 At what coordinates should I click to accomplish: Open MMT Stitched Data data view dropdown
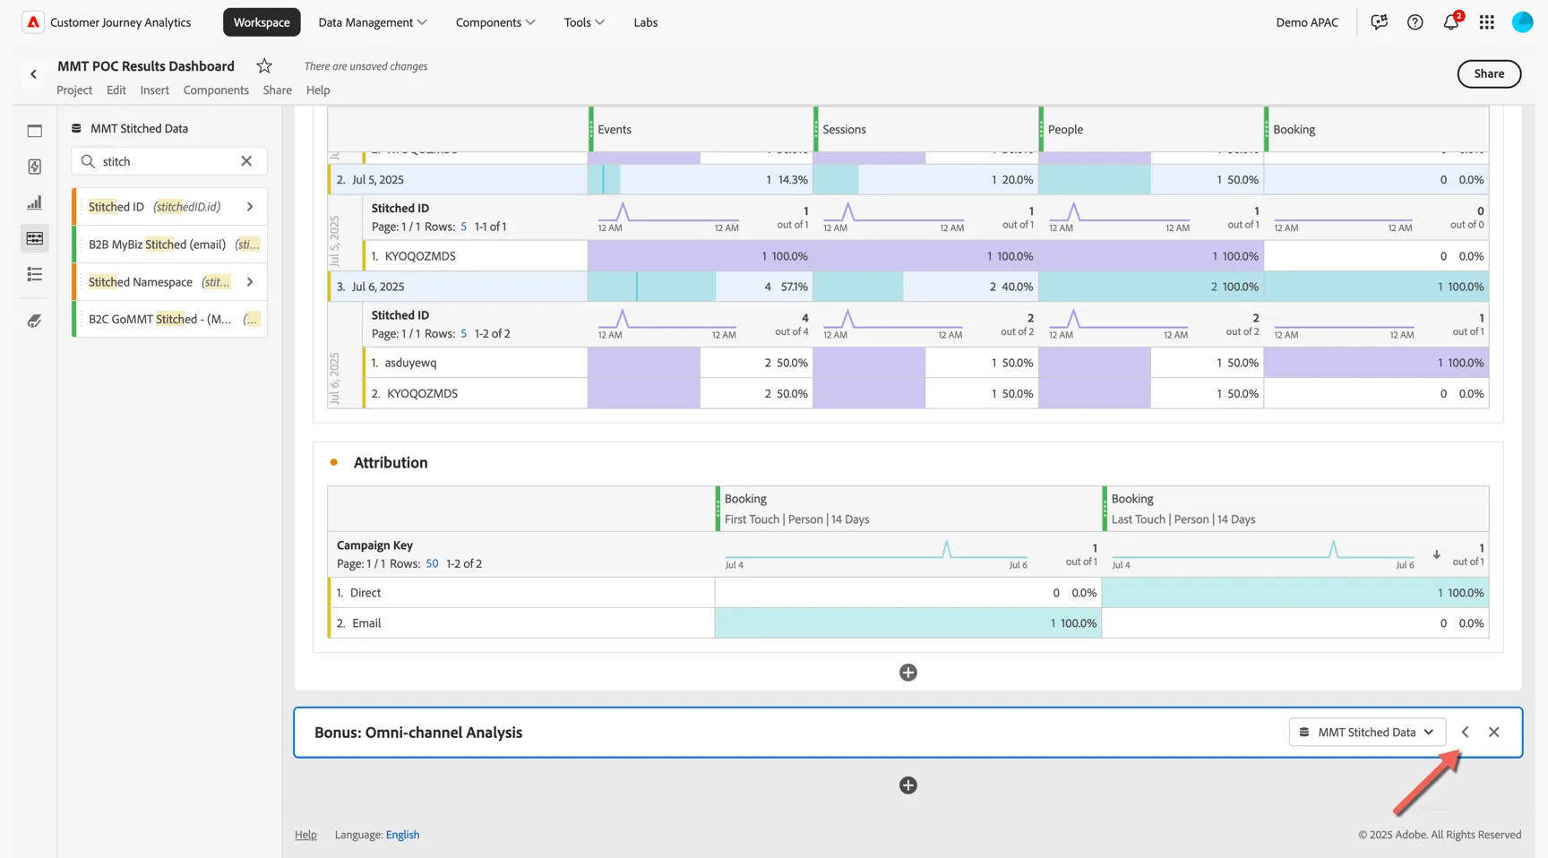[1367, 732]
